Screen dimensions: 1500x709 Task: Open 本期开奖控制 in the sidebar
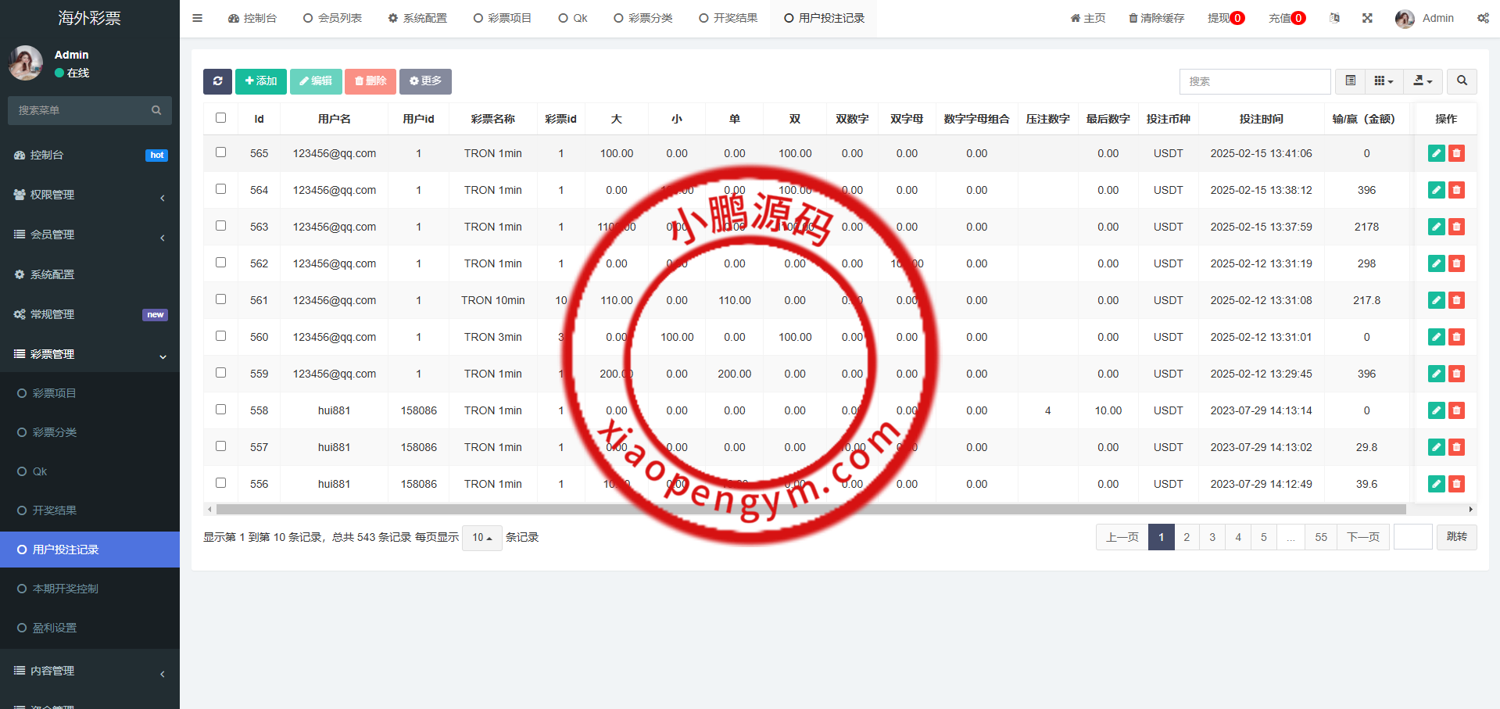pyautogui.click(x=66, y=589)
